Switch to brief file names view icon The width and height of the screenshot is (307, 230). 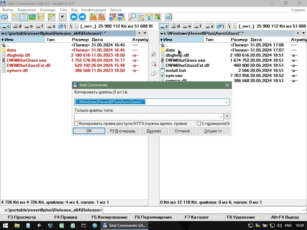click(x=15, y=17)
